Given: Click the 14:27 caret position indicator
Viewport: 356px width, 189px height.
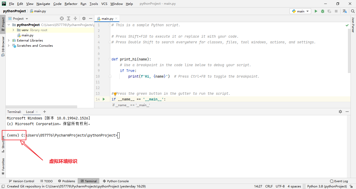Looking at the screenshot, I should 258,186.
